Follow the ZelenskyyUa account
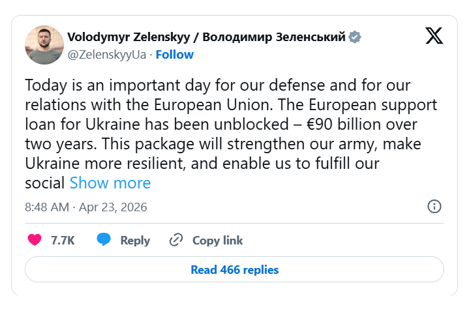The image size is (471, 311). (174, 54)
